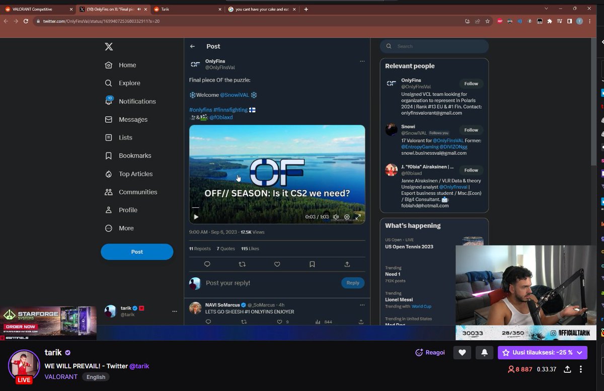This screenshot has width=604, height=391.
Task: Open the @SnowiVAL mention link
Action: [x=235, y=95]
